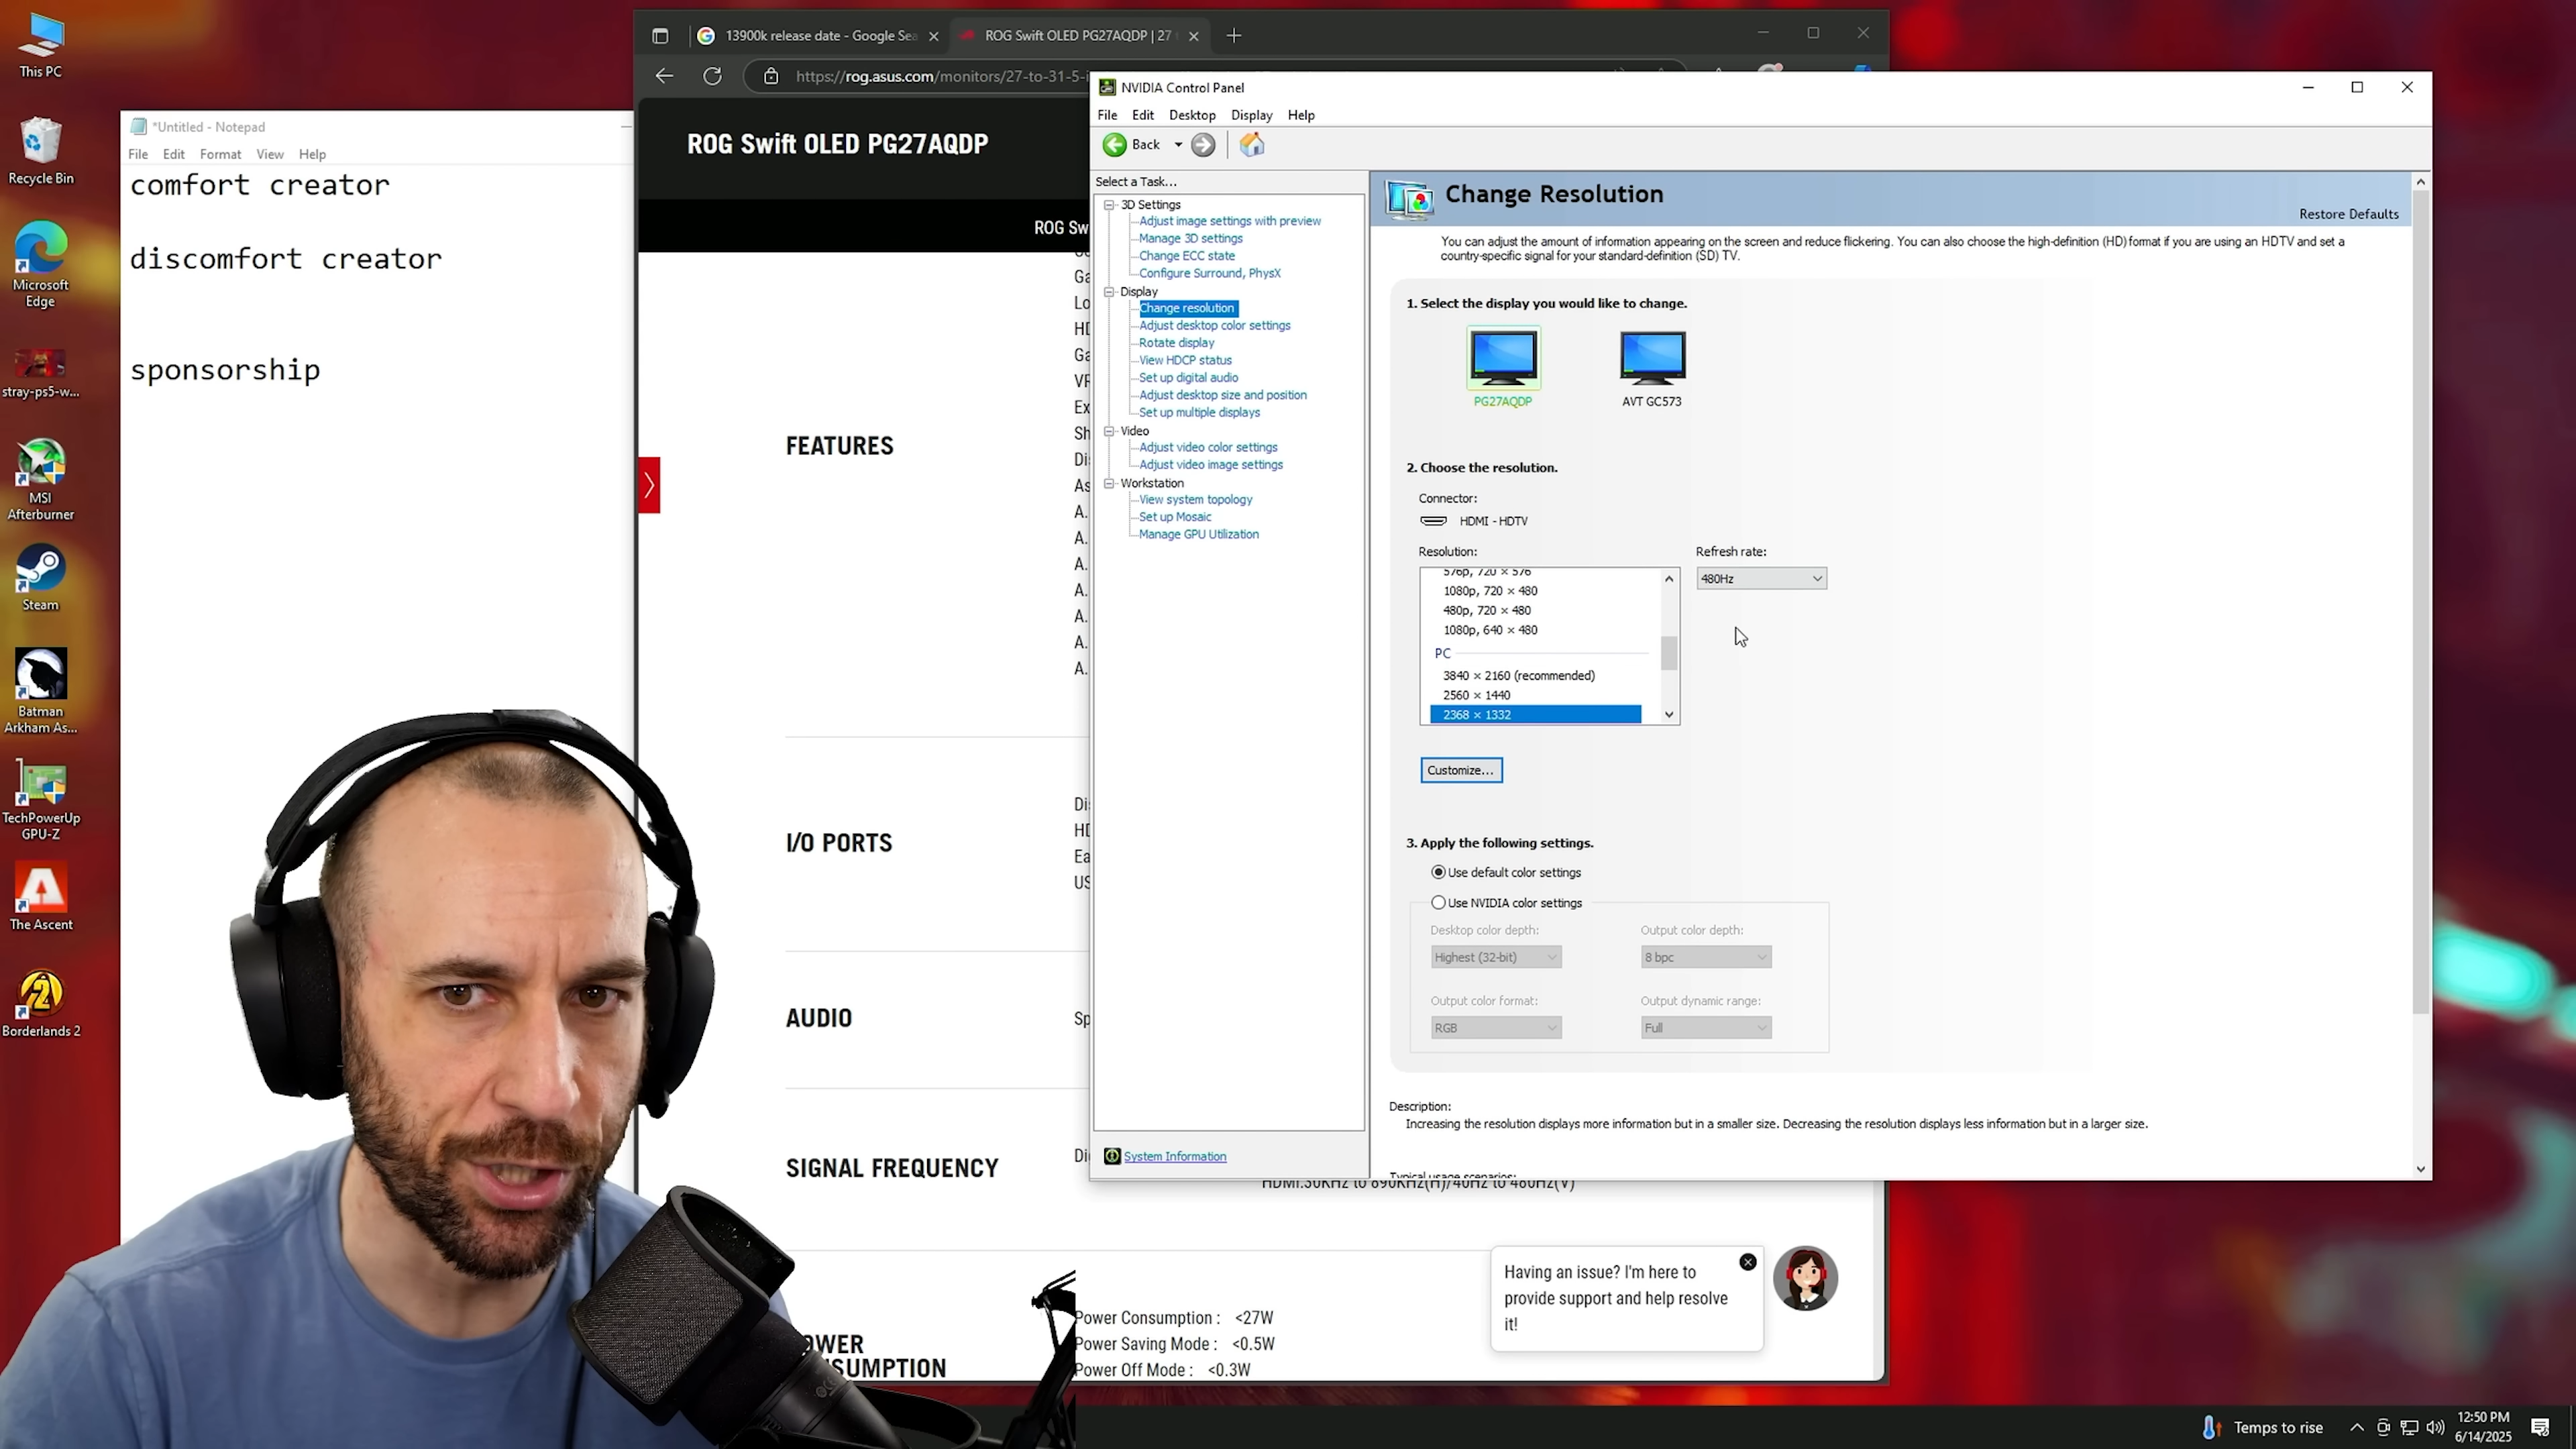This screenshot has height=1449, width=2576.
Task: Show hidden system tray icons
Action: [2357, 1427]
